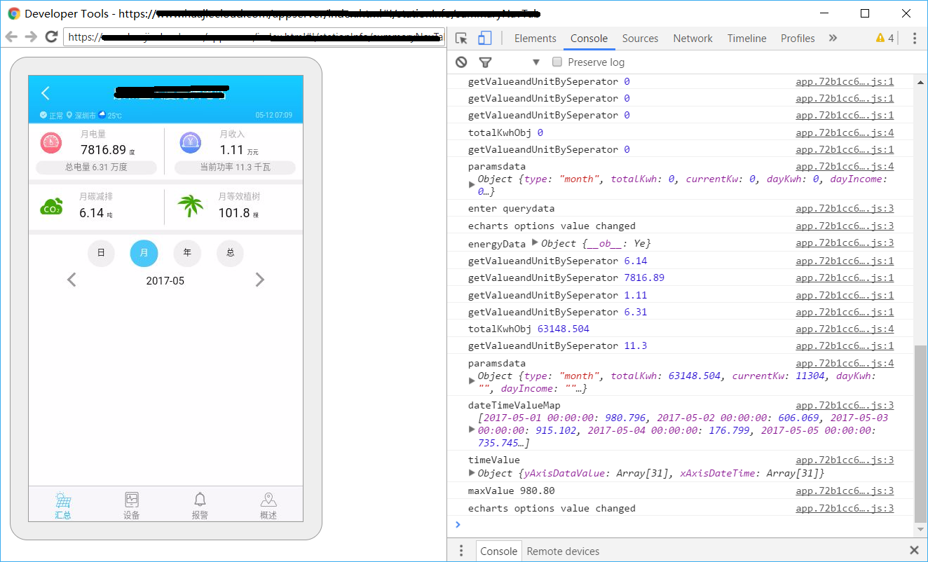
Task: Tap the palm tree icon
Action: click(x=191, y=206)
